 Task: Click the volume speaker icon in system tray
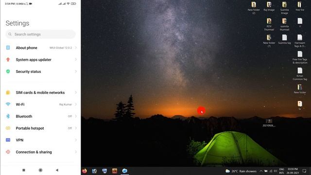click(276, 171)
